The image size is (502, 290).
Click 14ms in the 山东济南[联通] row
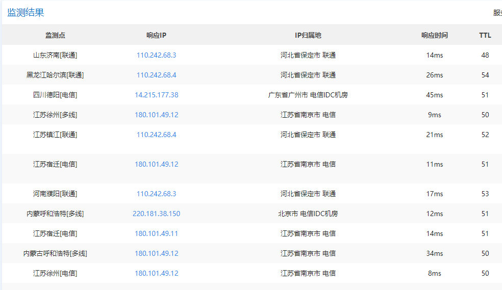435,55
